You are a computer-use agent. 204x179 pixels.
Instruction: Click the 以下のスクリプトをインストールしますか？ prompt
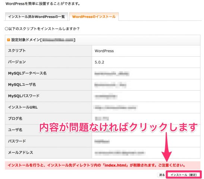[x=42, y=29]
